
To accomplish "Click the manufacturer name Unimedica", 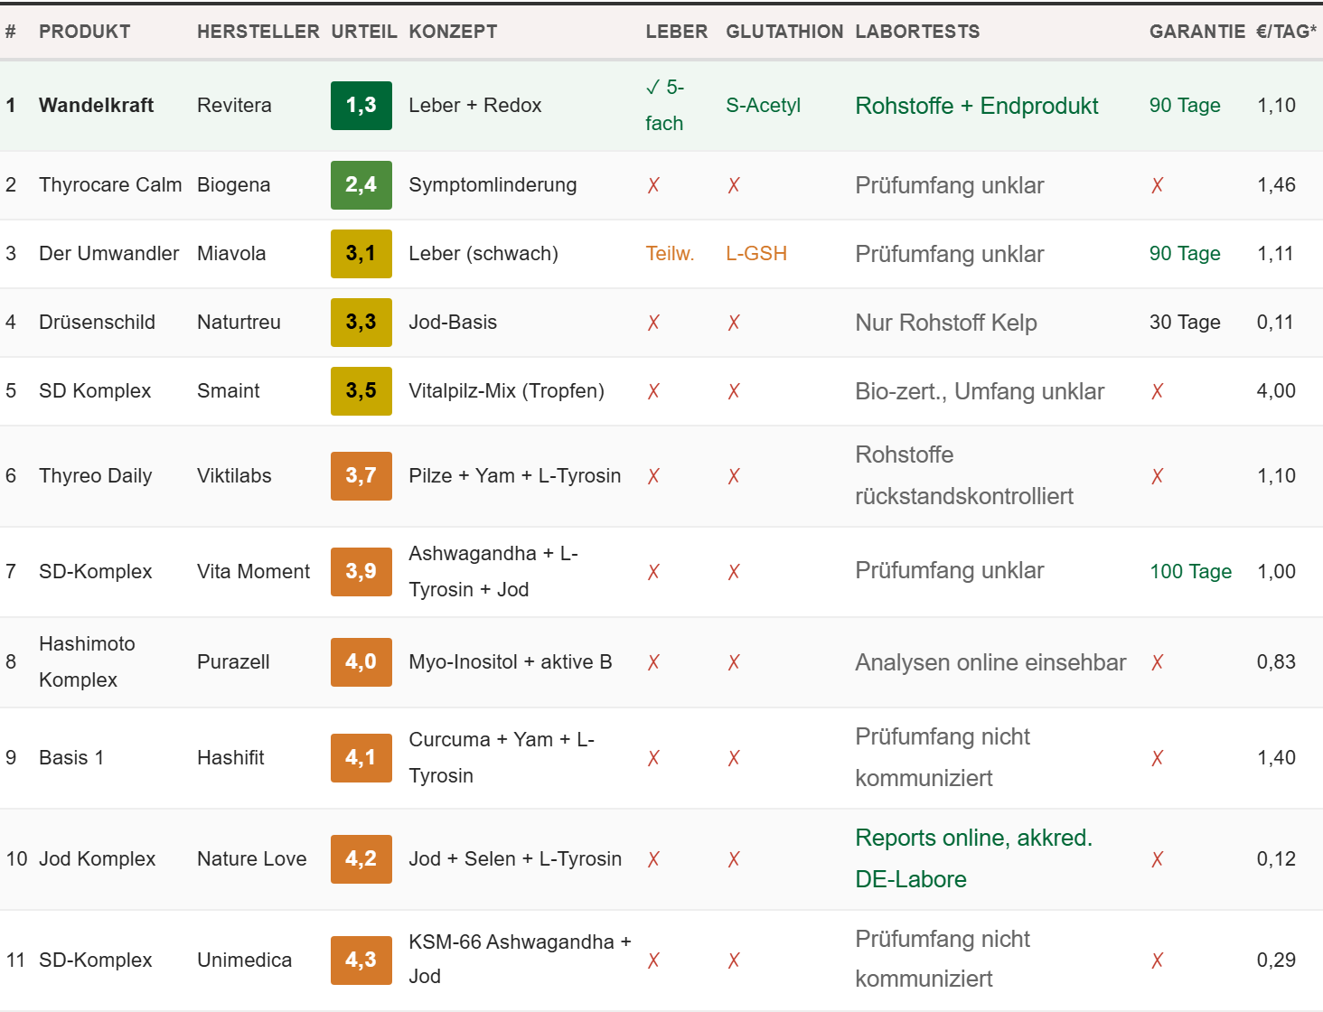I will 245,960.
